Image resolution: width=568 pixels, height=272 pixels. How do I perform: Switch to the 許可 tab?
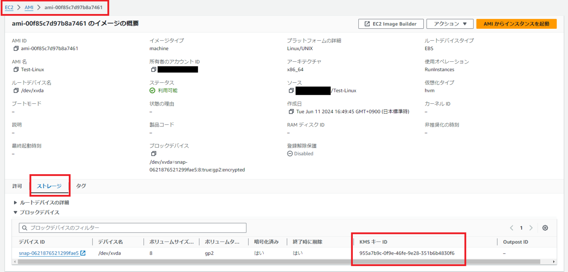click(17, 186)
